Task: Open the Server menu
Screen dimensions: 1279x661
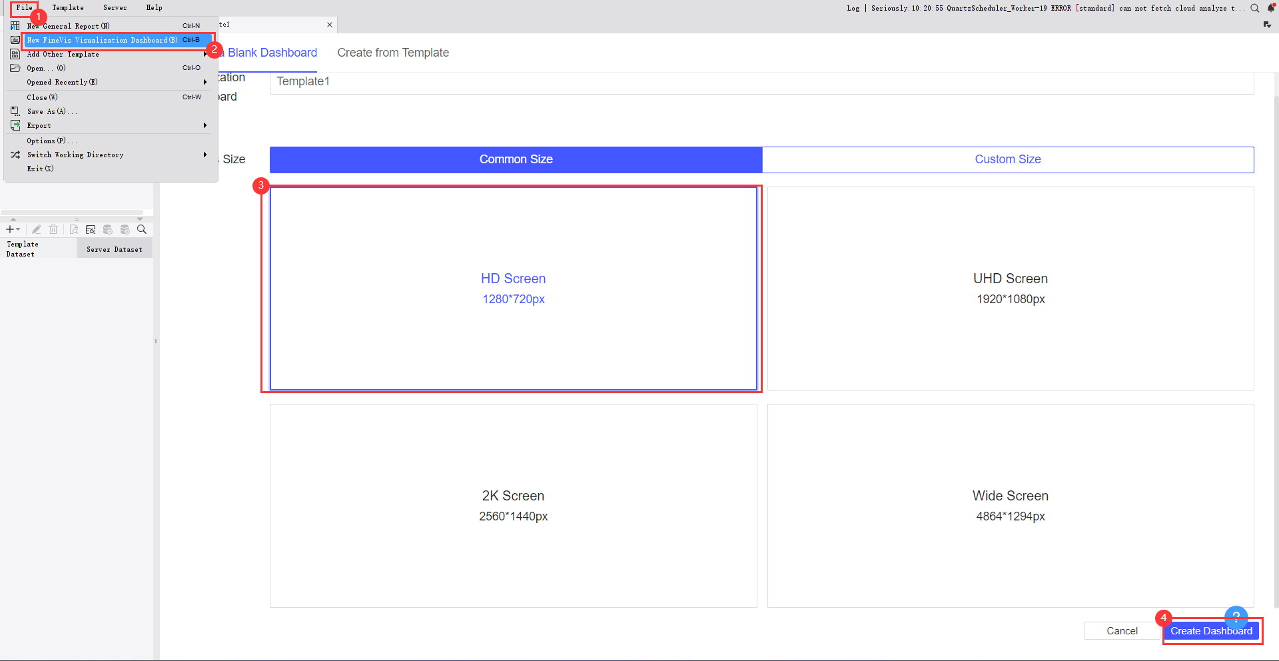Action: point(115,7)
